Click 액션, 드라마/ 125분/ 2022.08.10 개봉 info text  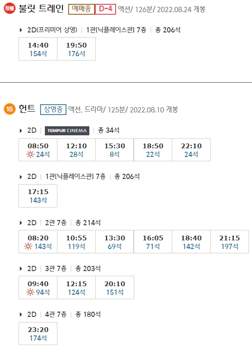click(123, 110)
